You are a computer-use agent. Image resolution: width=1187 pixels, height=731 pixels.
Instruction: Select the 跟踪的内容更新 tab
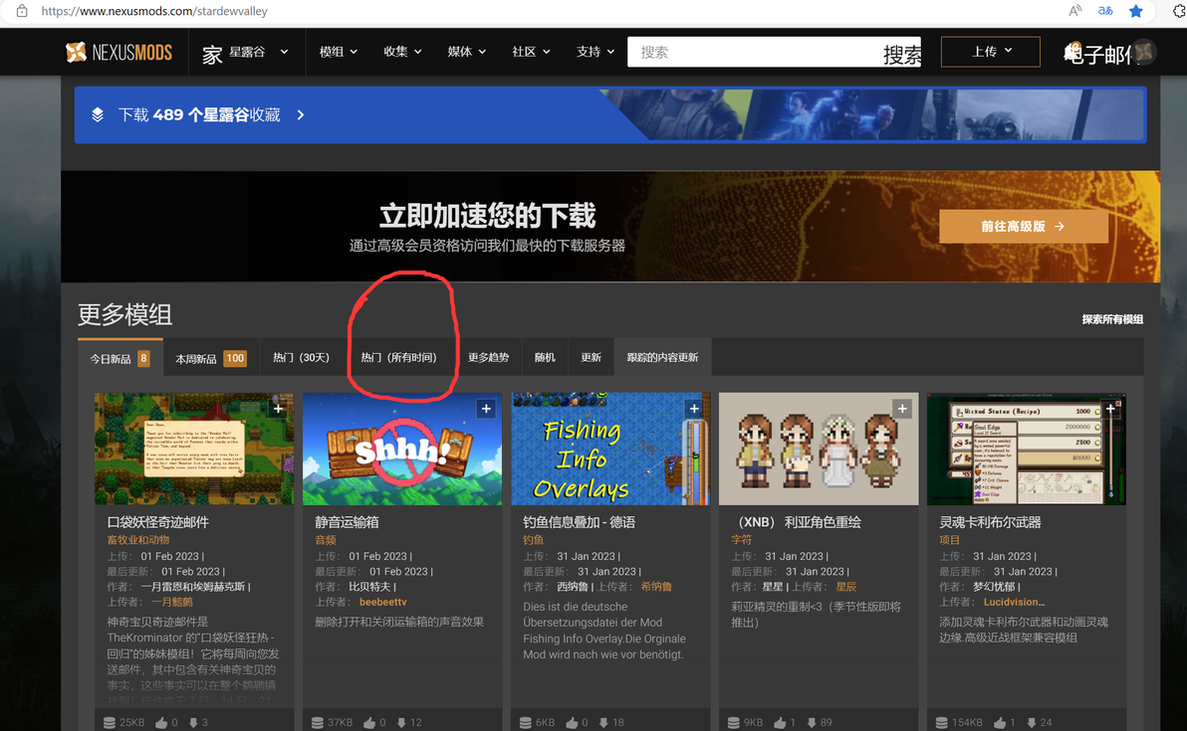662,358
